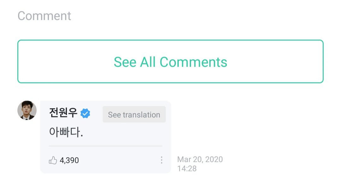Open the three-dot comment options menu
Image resolution: width=341 pixels, height=180 pixels.
[161, 160]
